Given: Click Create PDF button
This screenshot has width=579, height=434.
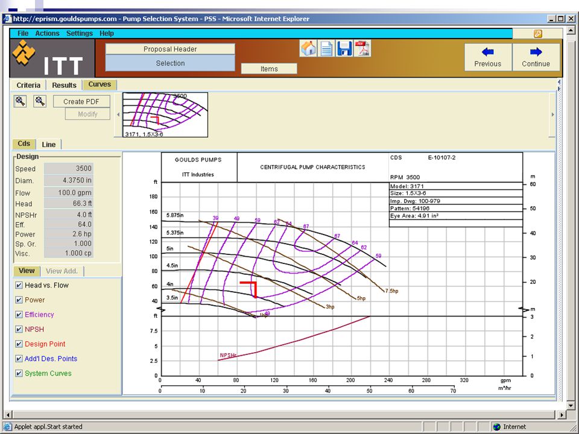Looking at the screenshot, I should tap(81, 101).
